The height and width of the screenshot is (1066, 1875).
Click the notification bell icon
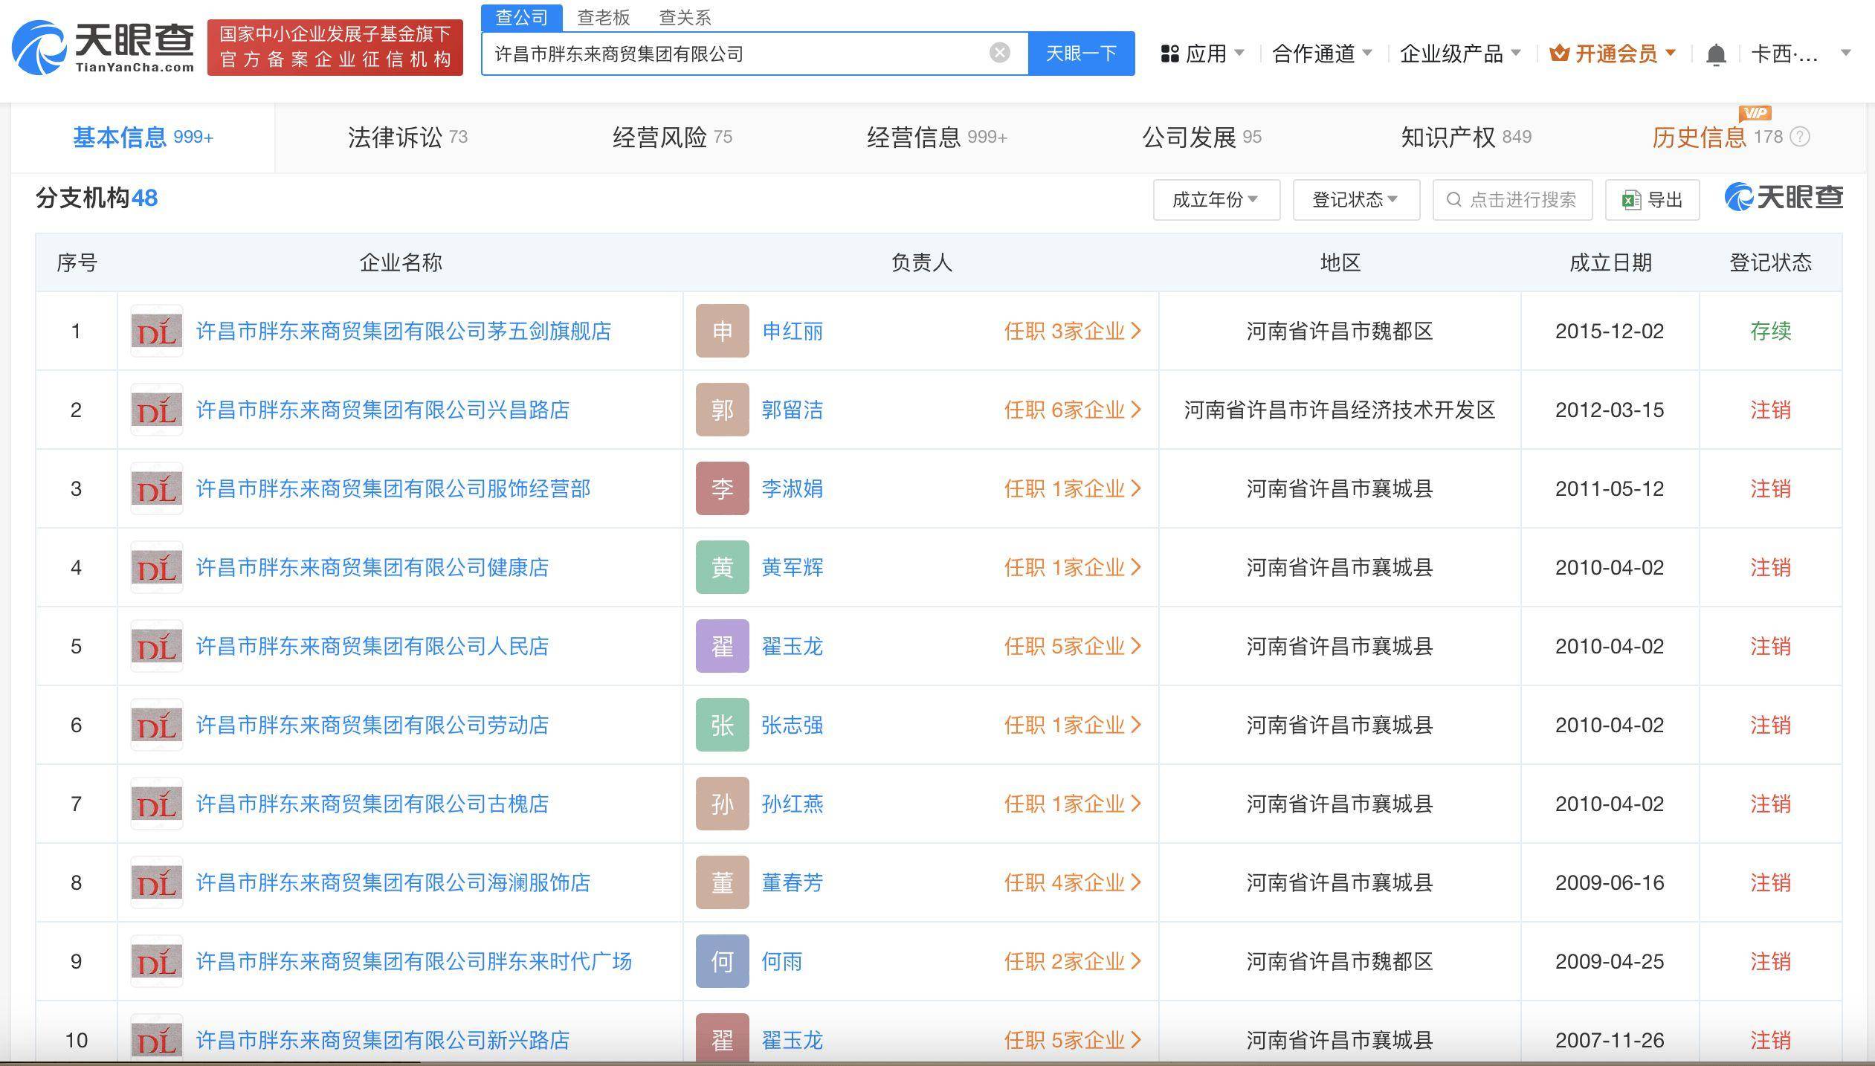[x=1715, y=54]
